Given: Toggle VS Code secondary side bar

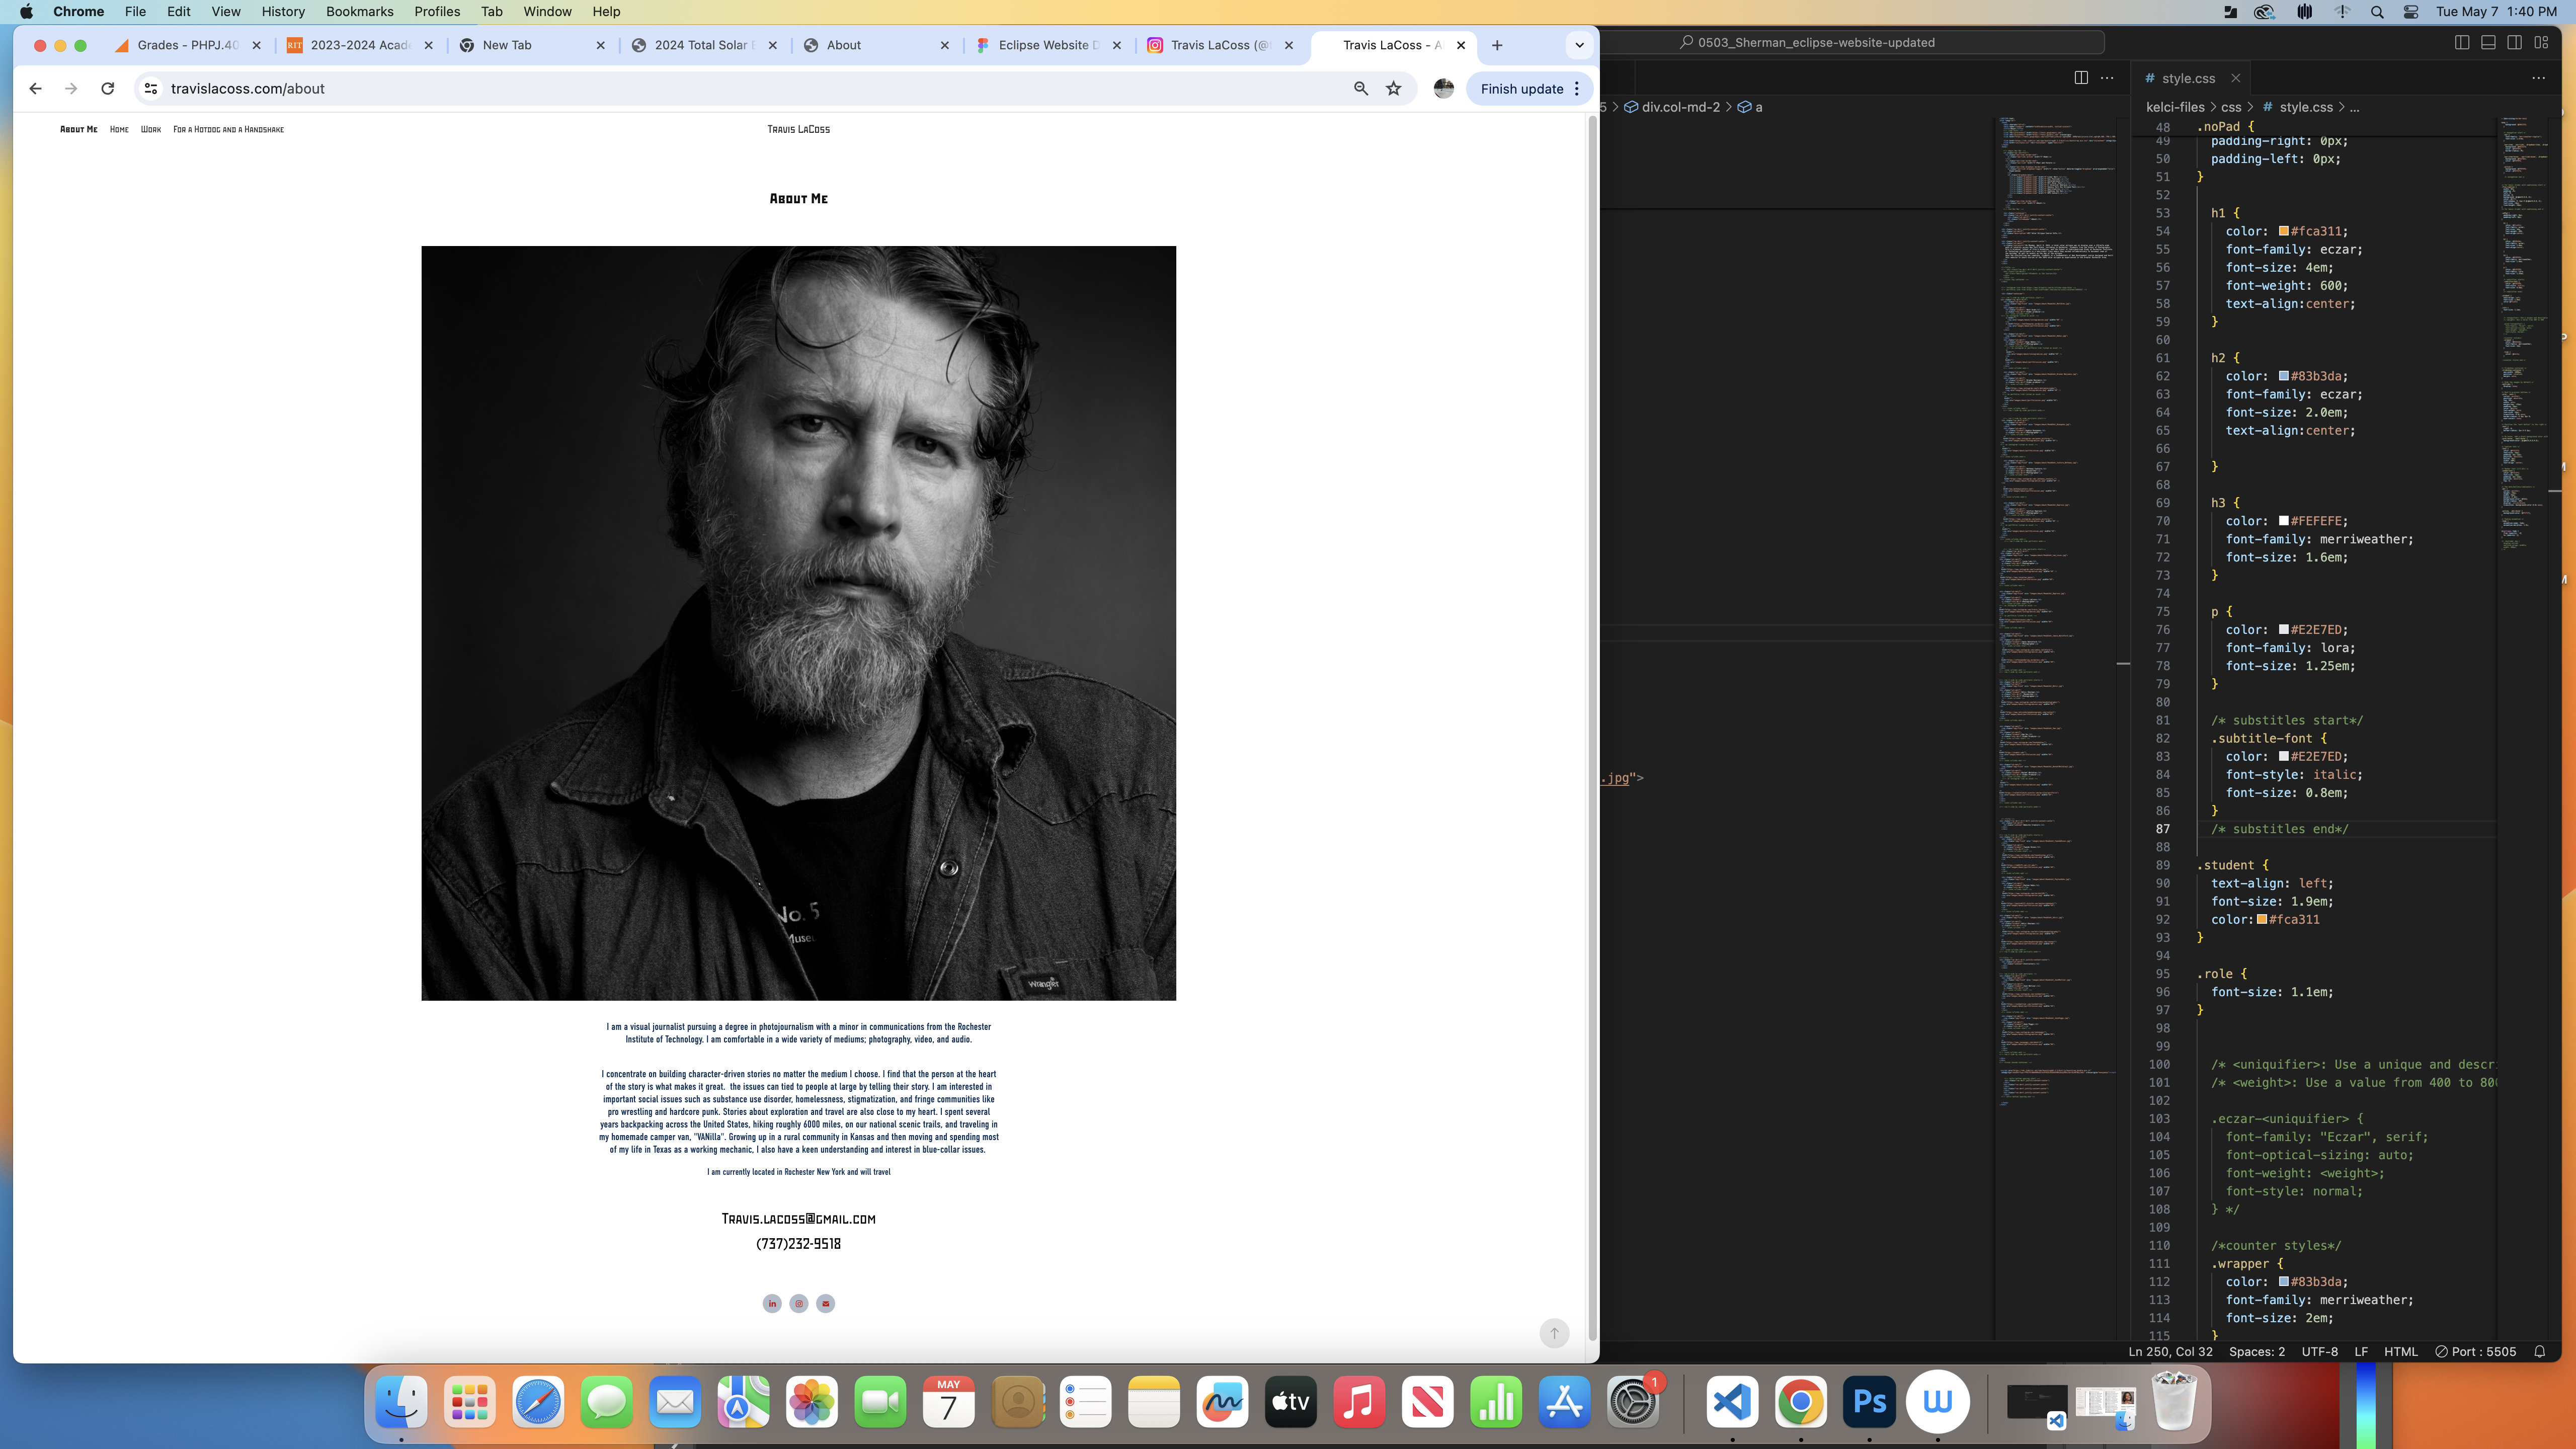Looking at the screenshot, I should click(x=2514, y=42).
